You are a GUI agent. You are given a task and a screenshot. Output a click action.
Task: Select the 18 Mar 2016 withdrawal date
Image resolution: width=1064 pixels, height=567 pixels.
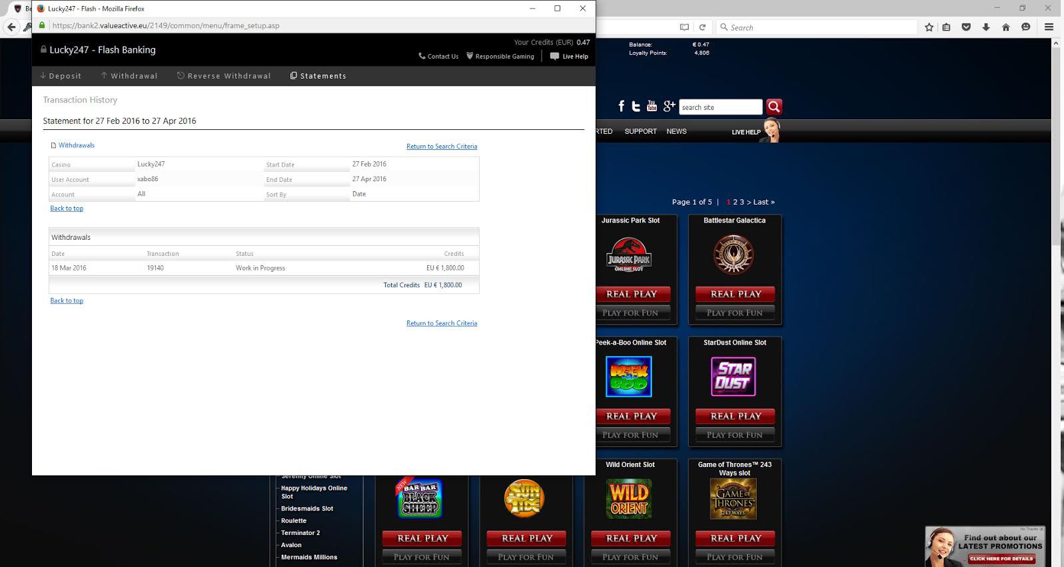pyautogui.click(x=69, y=268)
